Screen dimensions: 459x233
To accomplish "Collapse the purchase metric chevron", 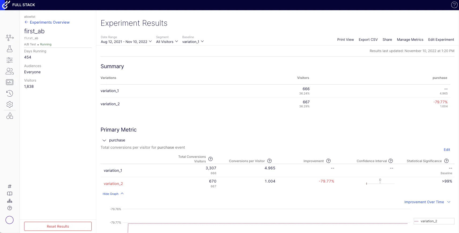I will pyautogui.click(x=104, y=140).
